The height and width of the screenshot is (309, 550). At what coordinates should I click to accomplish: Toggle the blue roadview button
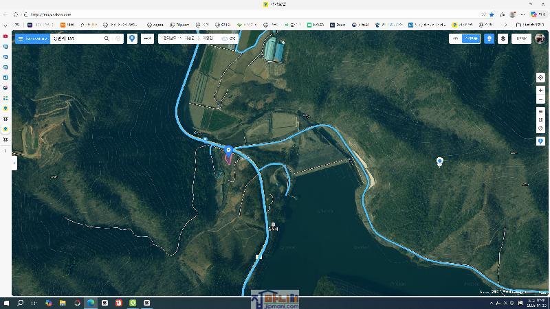click(489, 38)
